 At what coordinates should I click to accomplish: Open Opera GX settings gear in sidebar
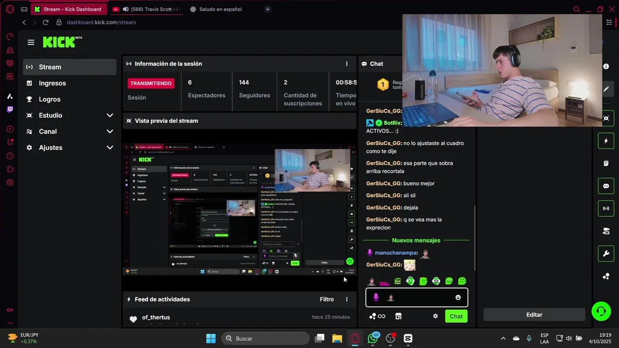(10, 183)
